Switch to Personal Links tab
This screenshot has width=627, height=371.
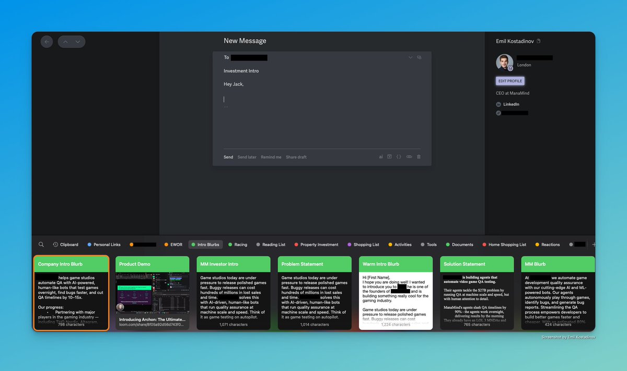click(104, 244)
